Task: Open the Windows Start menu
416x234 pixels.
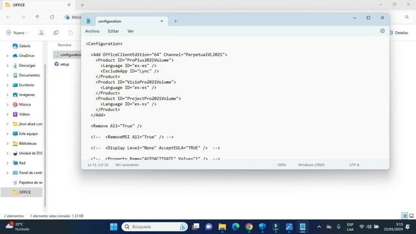Action: [x=114, y=227]
